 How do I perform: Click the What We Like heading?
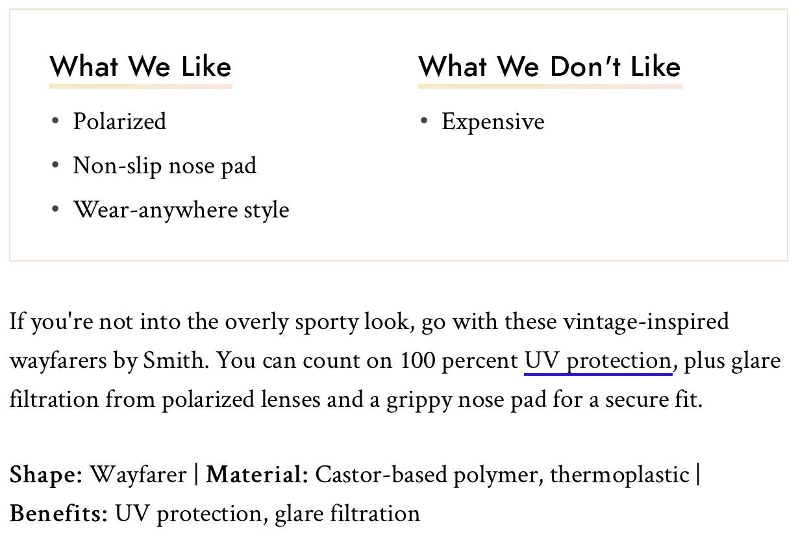(140, 67)
